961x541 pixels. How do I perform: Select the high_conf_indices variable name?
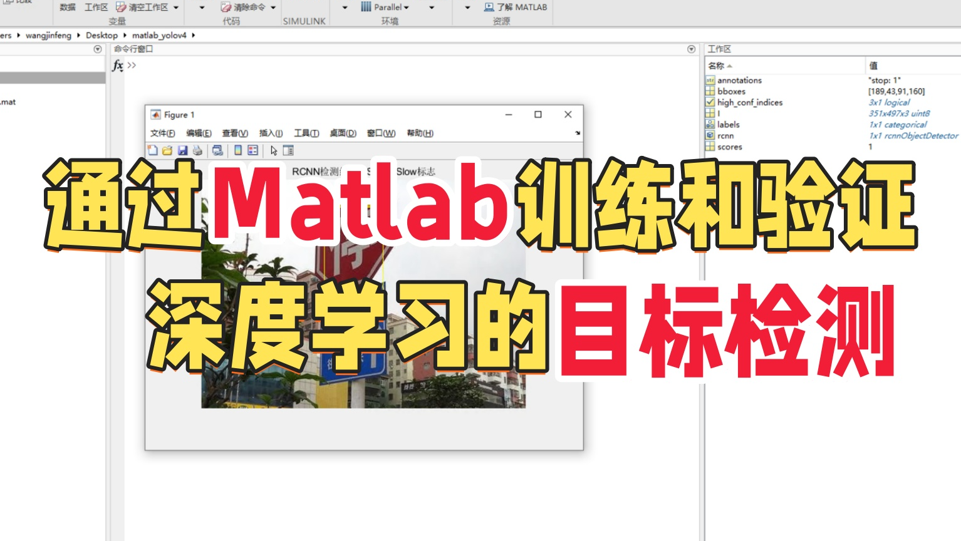(x=750, y=102)
